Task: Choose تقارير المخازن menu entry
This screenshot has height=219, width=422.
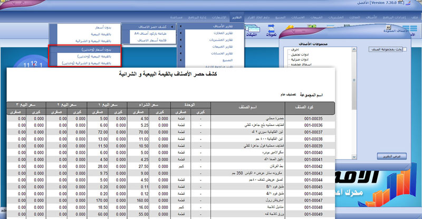Action: click(210, 33)
